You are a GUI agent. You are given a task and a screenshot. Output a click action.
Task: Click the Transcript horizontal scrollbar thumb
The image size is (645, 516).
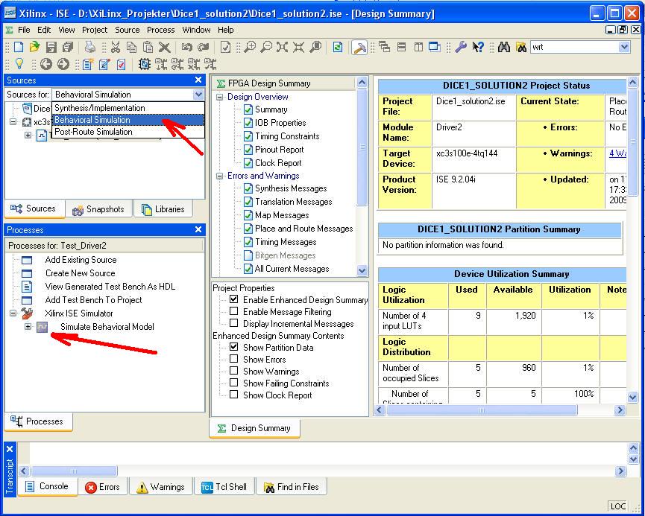click(x=74, y=471)
